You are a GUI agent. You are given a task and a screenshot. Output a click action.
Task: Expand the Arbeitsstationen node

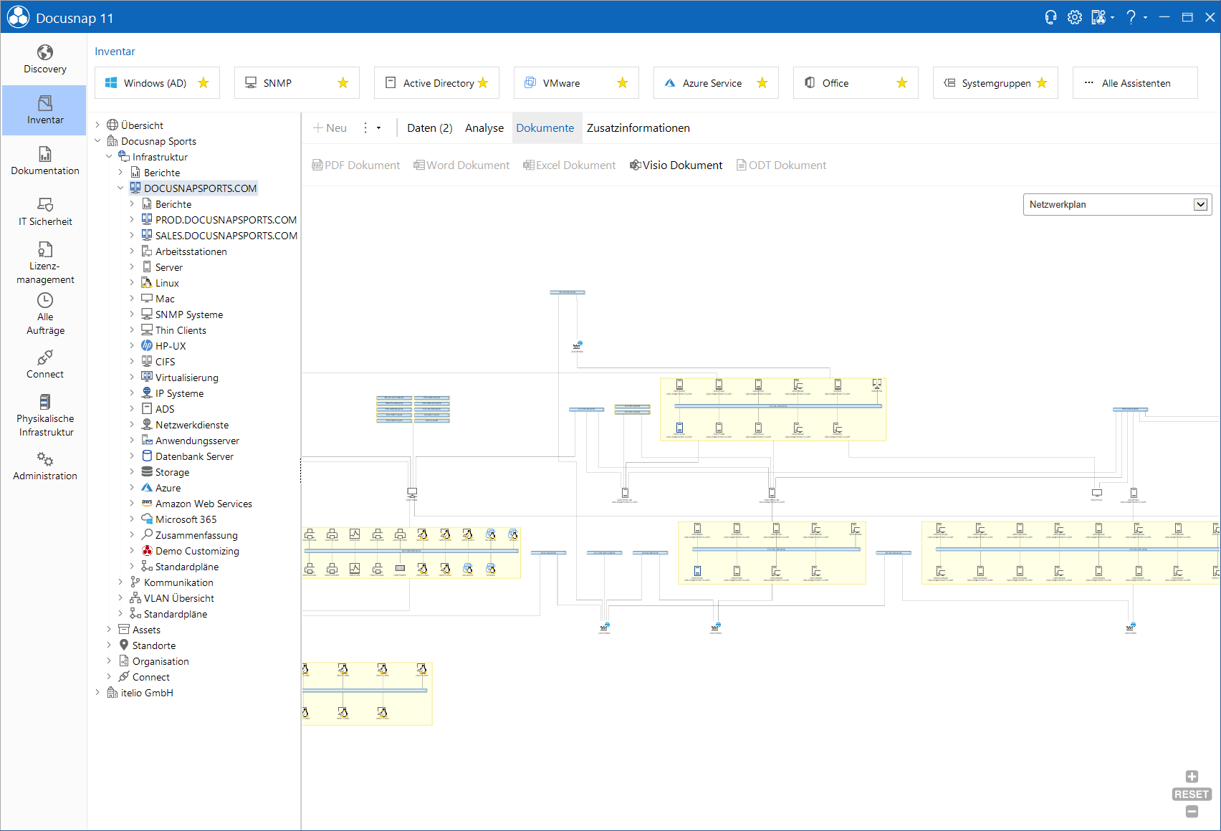click(132, 251)
